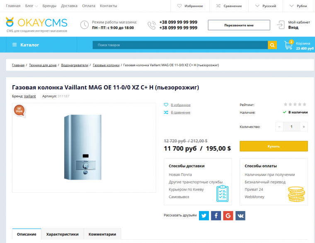This screenshot has width=315, height=243.
Task: Share product on VK
Action: point(240,216)
